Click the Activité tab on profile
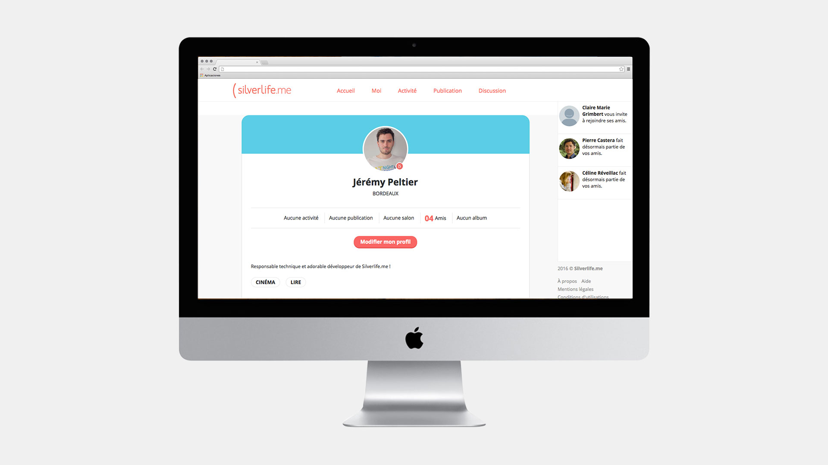828x465 pixels. coord(406,90)
